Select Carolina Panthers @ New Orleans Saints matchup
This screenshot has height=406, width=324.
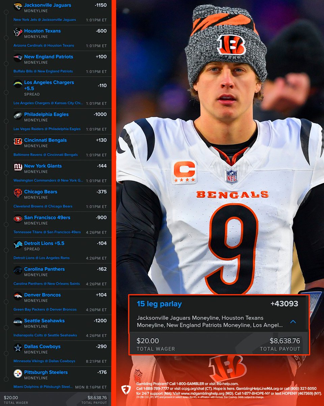pos(47,284)
